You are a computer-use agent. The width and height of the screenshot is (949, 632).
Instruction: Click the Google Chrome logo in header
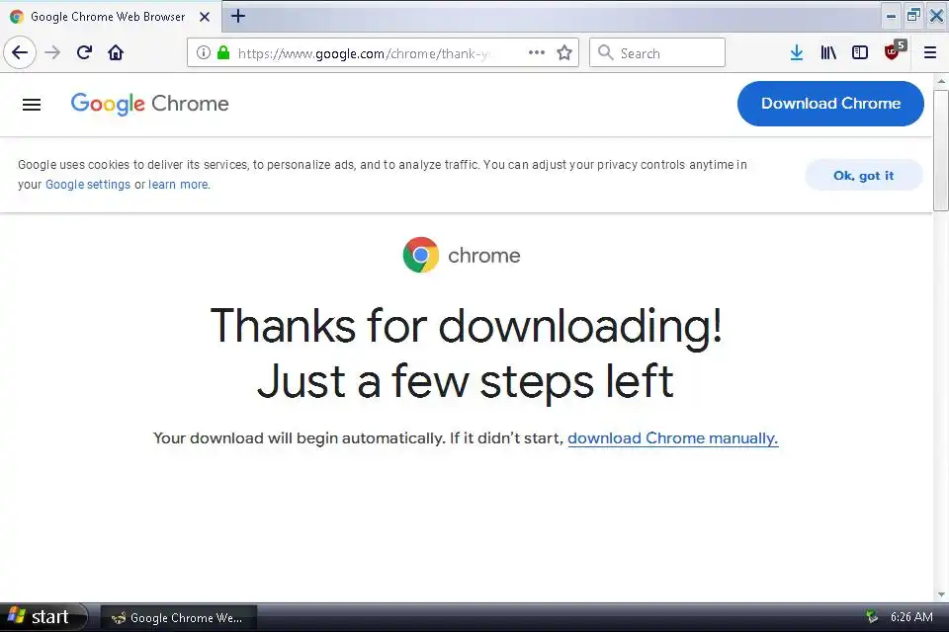point(149,104)
